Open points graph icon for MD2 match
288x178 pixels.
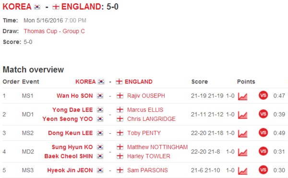tap(242, 152)
